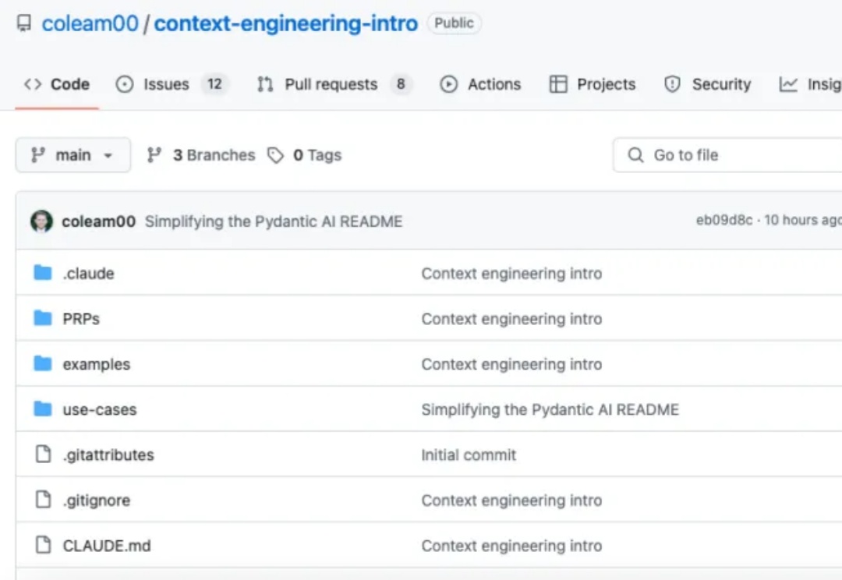Open the .claude folder
Image resolution: width=842 pixels, height=580 pixels.
tap(88, 274)
